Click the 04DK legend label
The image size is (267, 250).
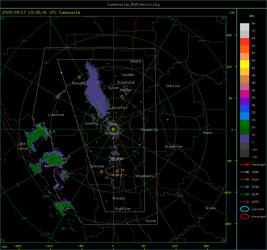point(255,172)
